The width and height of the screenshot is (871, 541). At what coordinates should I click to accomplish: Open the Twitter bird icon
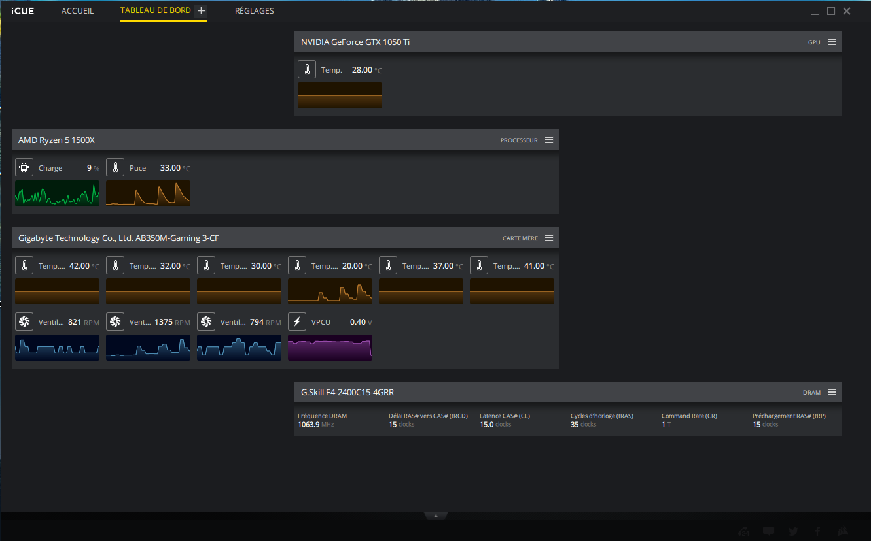point(793,531)
